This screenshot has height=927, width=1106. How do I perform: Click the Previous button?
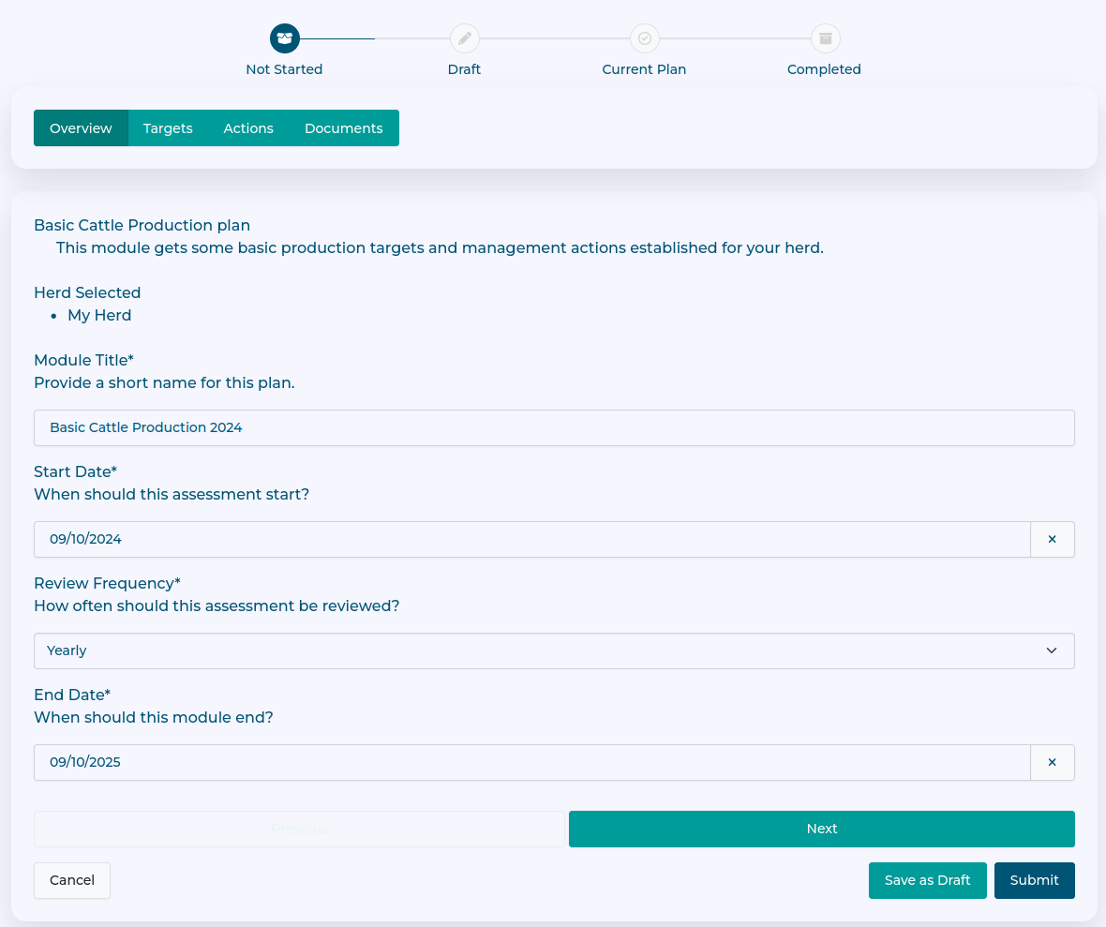click(x=299, y=829)
